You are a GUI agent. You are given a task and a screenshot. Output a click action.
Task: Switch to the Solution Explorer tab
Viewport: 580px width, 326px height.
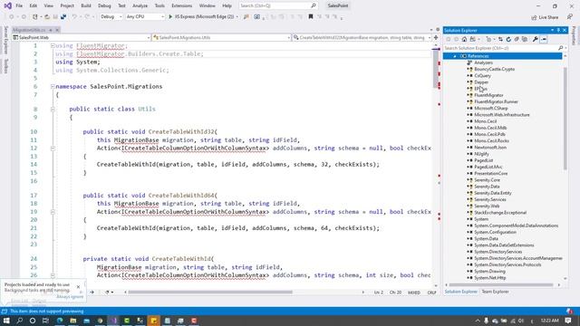point(460,292)
